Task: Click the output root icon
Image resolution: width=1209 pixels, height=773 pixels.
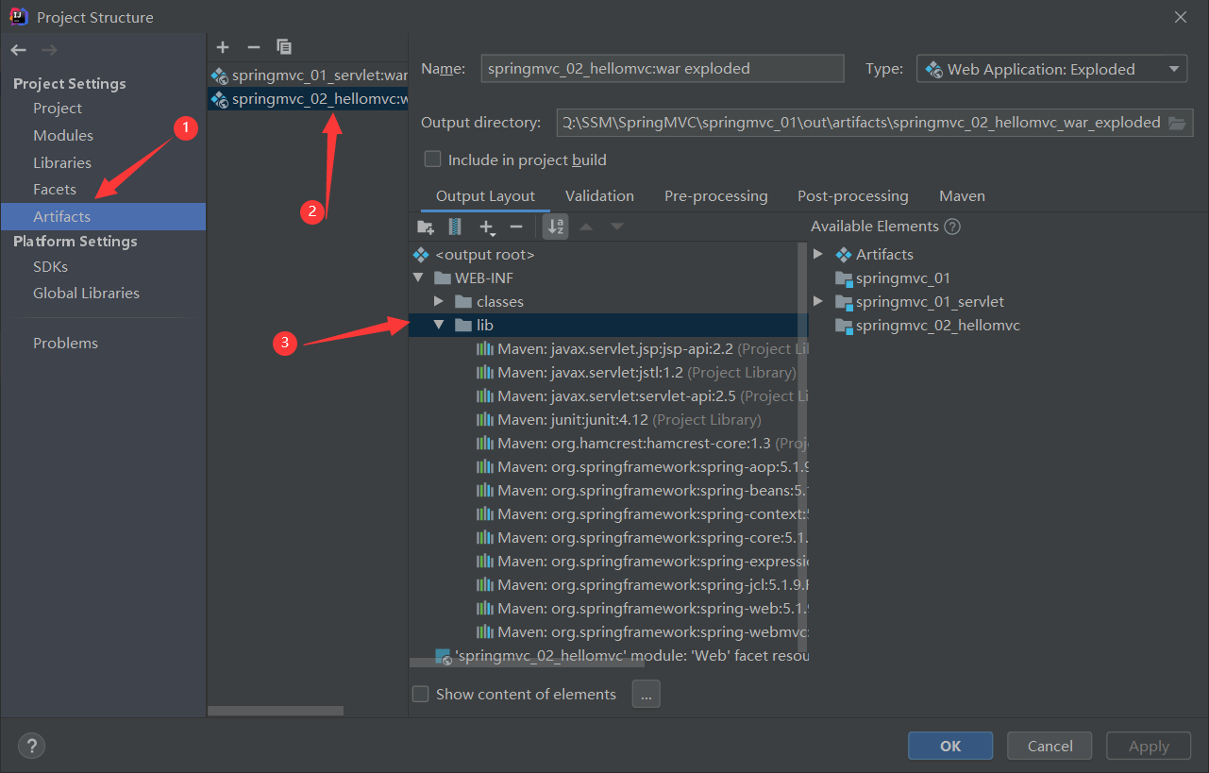Action: tap(421, 255)
